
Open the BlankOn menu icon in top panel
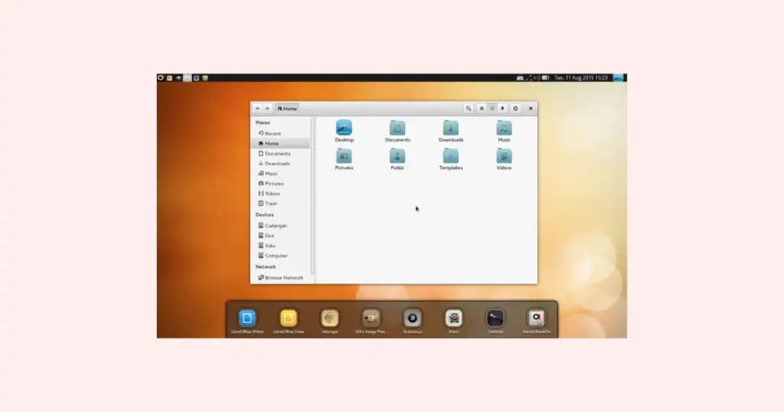click(161, 78)
